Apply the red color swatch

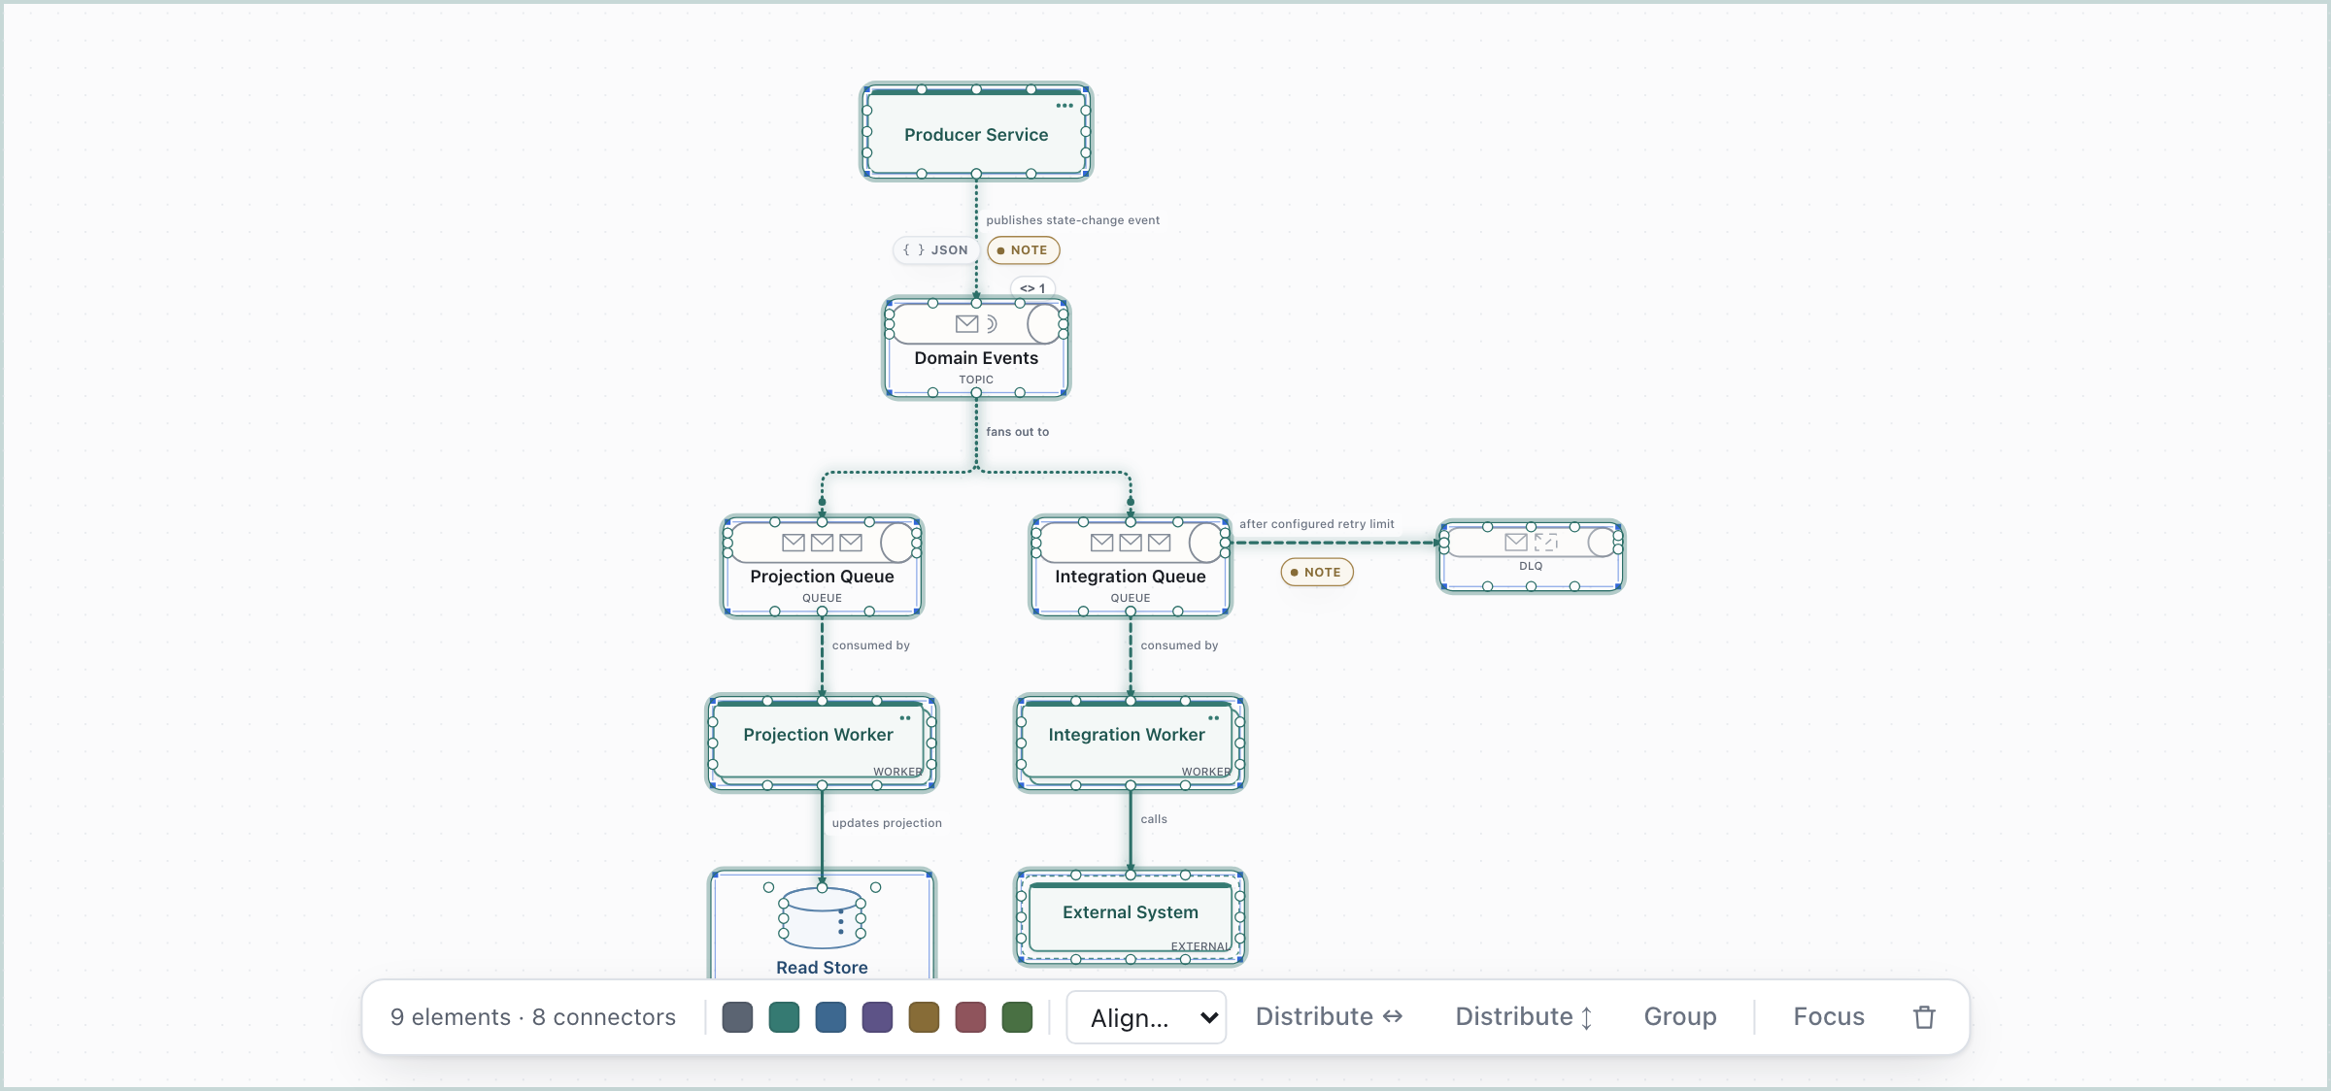pos(970,1017)
